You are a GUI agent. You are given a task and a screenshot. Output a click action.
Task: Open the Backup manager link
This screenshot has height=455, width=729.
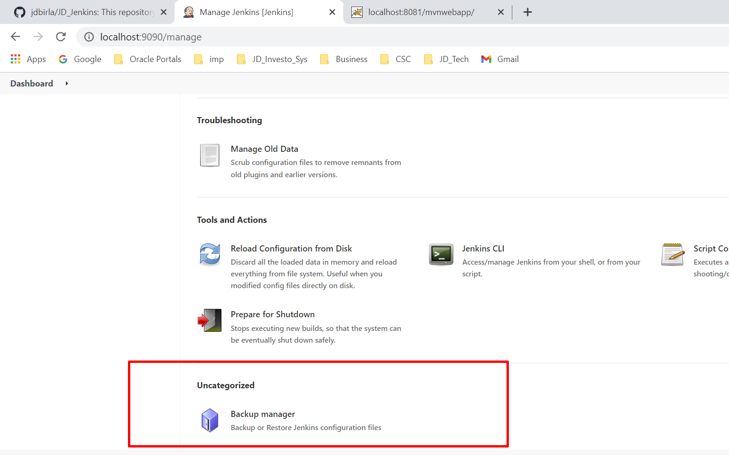click(x=263, y=414)
